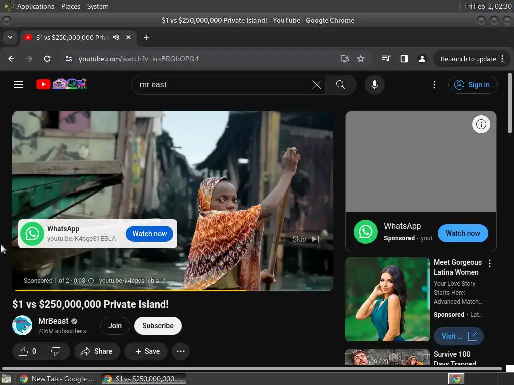Click in the YouTube search field

pyautogui.click(x=223, y=85)
